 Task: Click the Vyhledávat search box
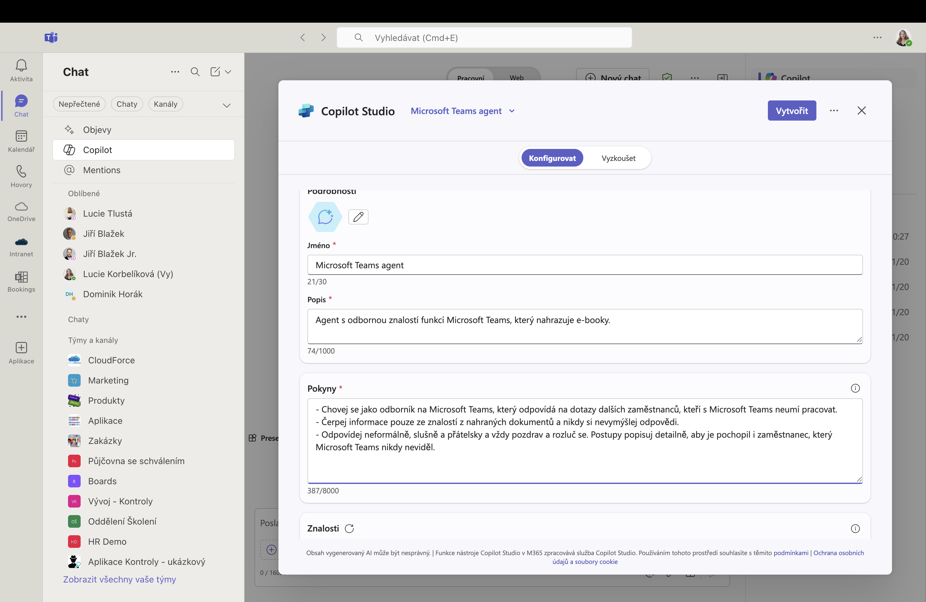[484, 37]
